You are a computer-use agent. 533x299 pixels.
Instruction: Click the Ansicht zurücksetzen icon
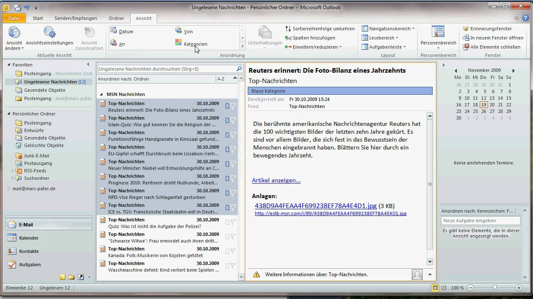pyautogui.click(x=89, y=32)
